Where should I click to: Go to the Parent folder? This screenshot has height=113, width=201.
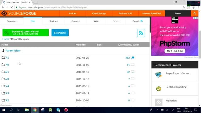click(13, 51)
